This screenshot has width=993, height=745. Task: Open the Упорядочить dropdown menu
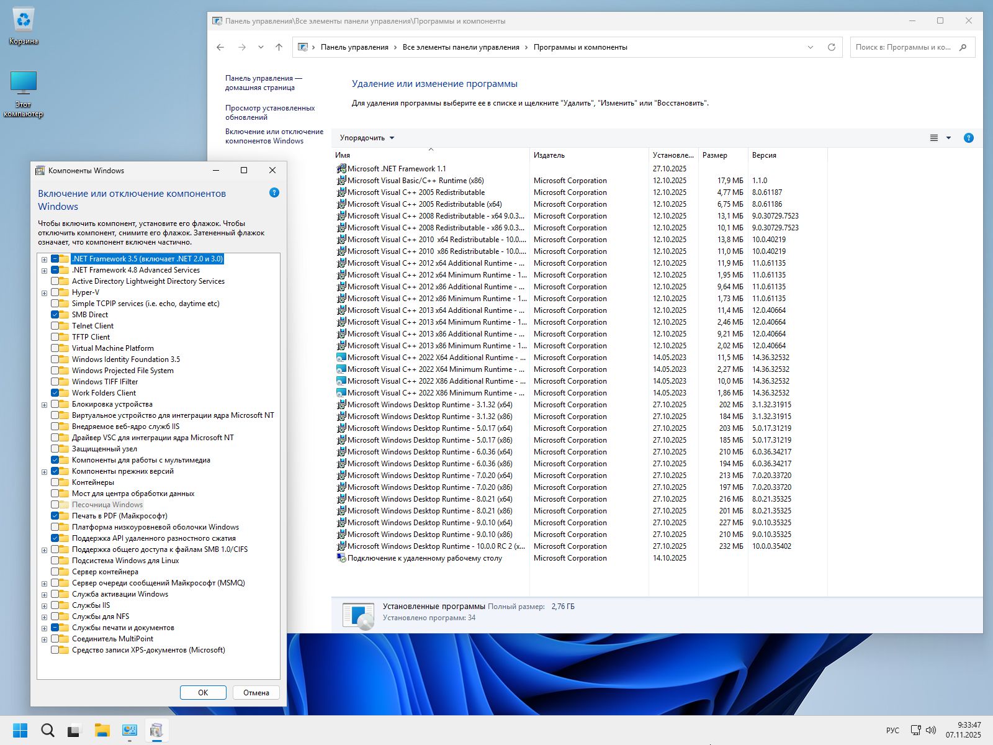pyautogui.click(x=367, y=138)
